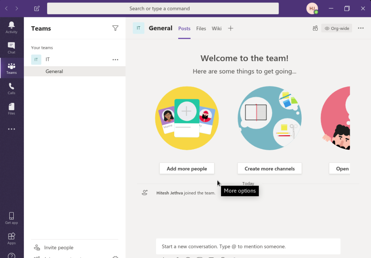Click the channels illustration circle
The height and width of the screenshot is (258, 371).
pos(269,118)
